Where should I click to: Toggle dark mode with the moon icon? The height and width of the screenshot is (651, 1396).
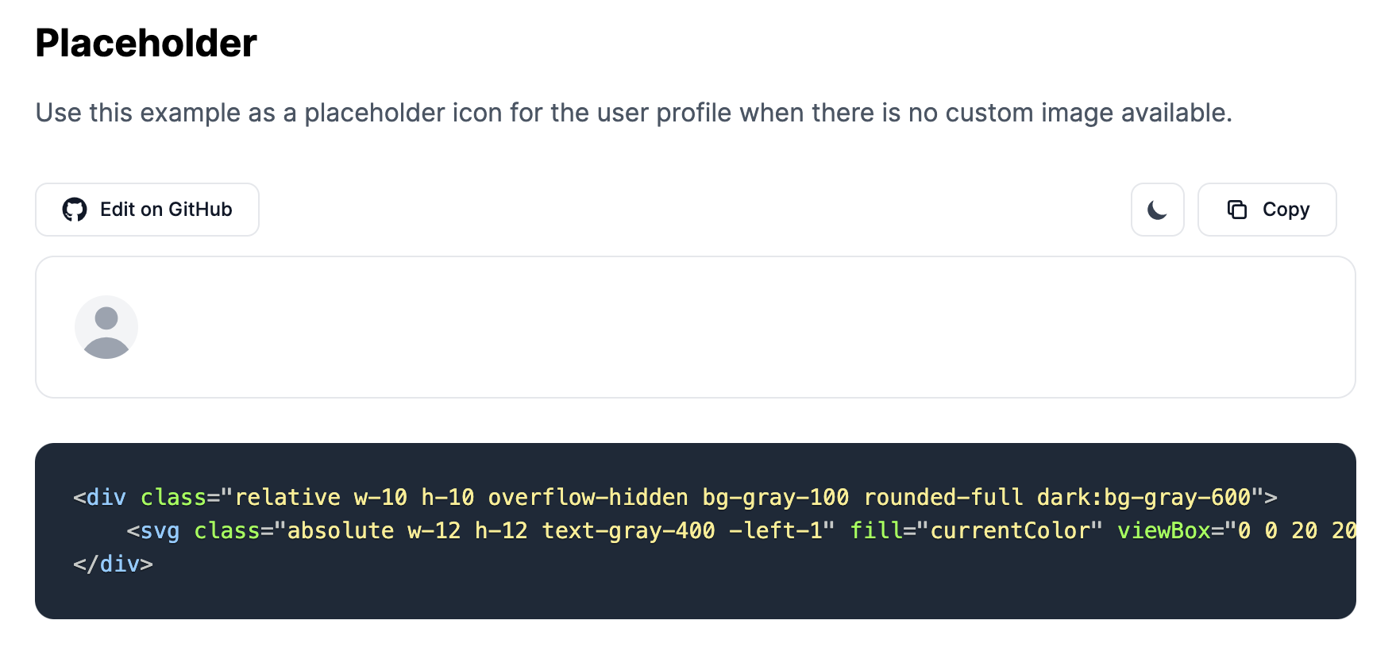point(1157,210)
